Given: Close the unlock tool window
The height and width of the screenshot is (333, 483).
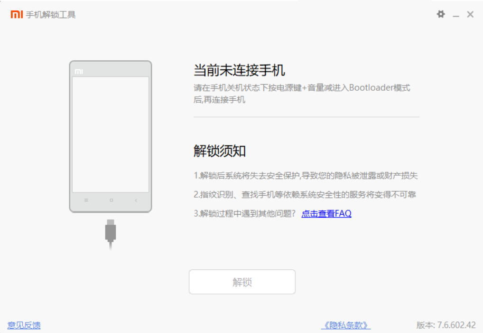Looking at the screenshot, I should (x=470, y=14).
